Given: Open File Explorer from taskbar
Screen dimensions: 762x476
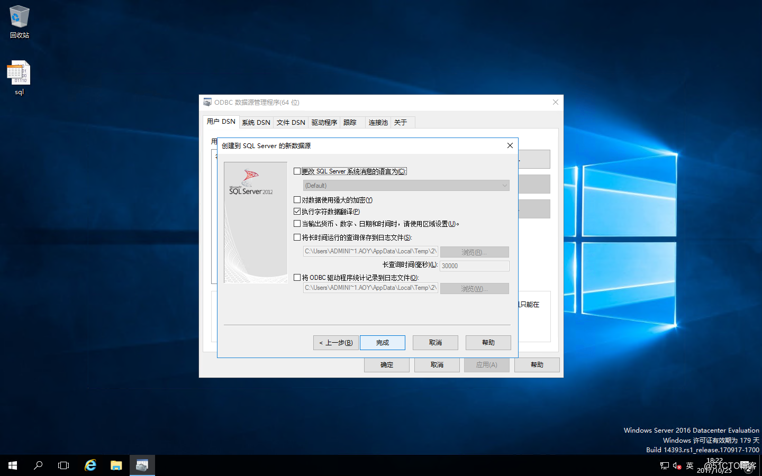Looking at the screenshot, I should (x=116, y=465).
